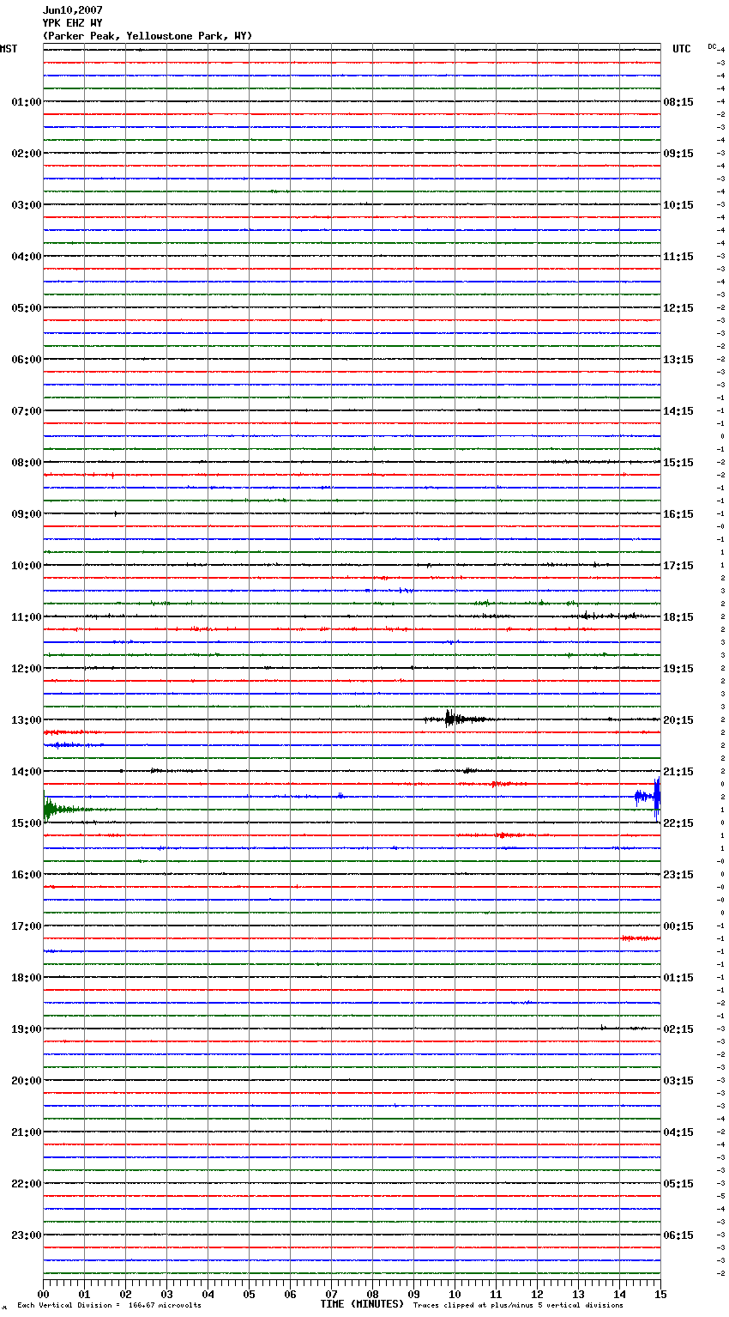This screenshot has height=1317, width=729.
Task: Select the 15:00 MST time label
Action: pos(27,823)
